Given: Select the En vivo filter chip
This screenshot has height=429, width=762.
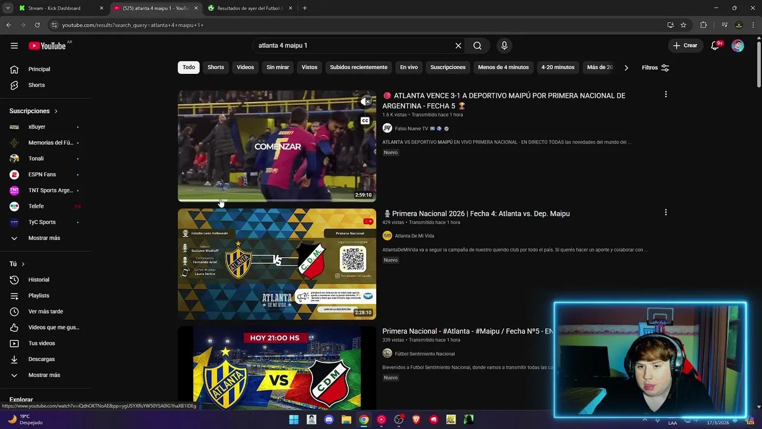Looking at the screenshot, I should click(409, 67).
